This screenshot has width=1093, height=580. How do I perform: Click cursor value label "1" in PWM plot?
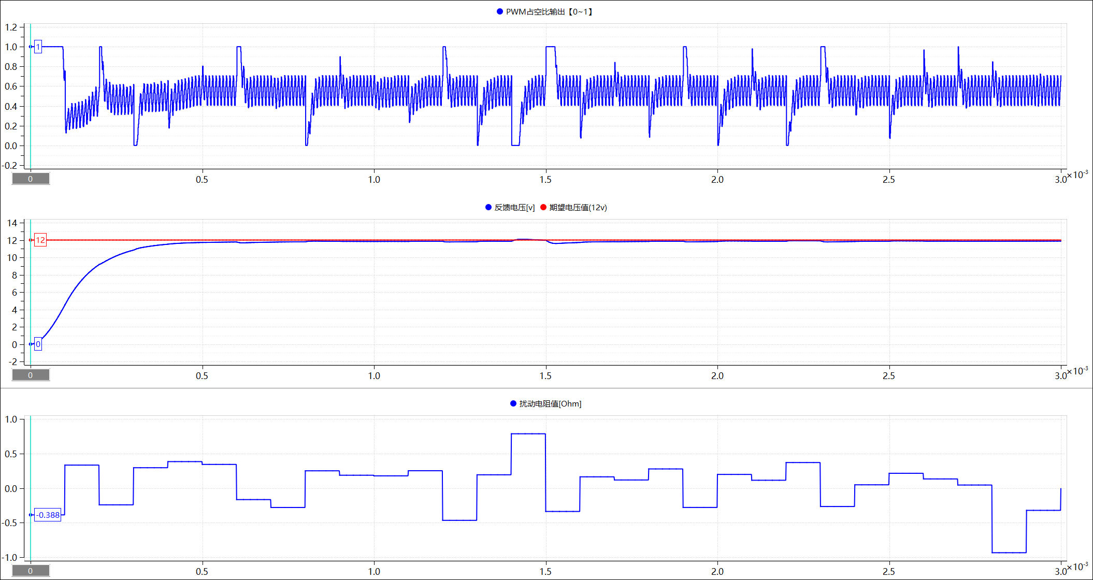pyautogui.click(x=38, y=47)
